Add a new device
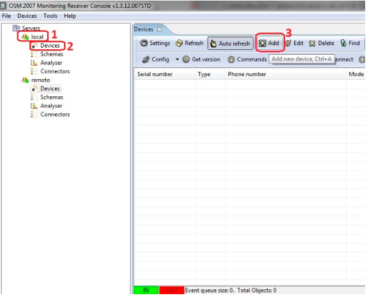 point(269,43)
